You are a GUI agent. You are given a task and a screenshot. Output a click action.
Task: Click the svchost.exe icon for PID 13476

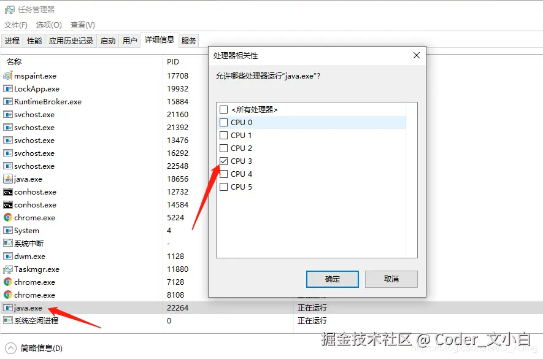point(8,141)
